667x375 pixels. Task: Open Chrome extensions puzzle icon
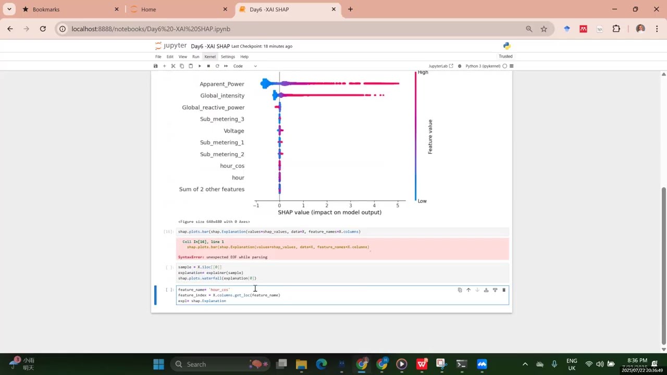[x=616, y=29]
